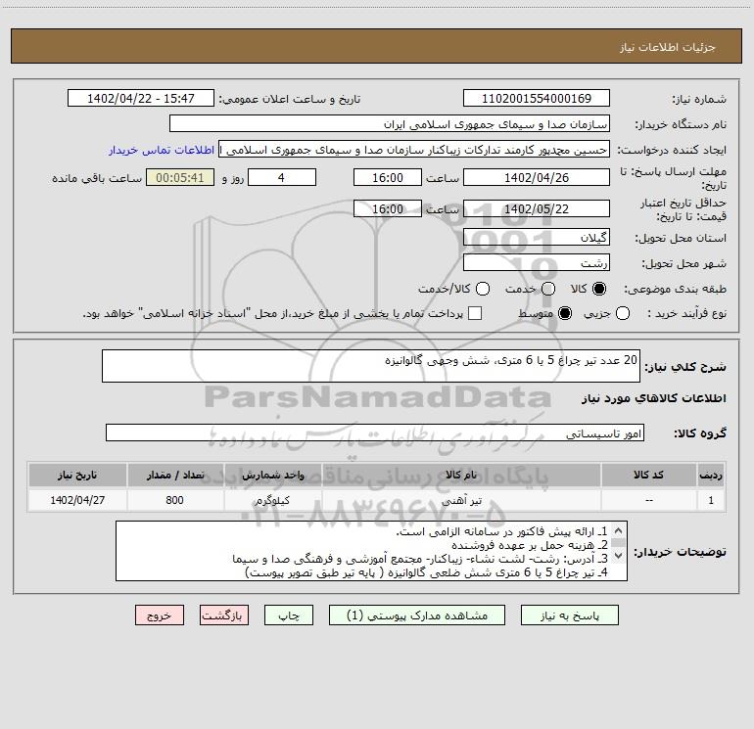Click the buyer organization name field
The width and height of the screenshot is (754, 729).
click(390, 123)
